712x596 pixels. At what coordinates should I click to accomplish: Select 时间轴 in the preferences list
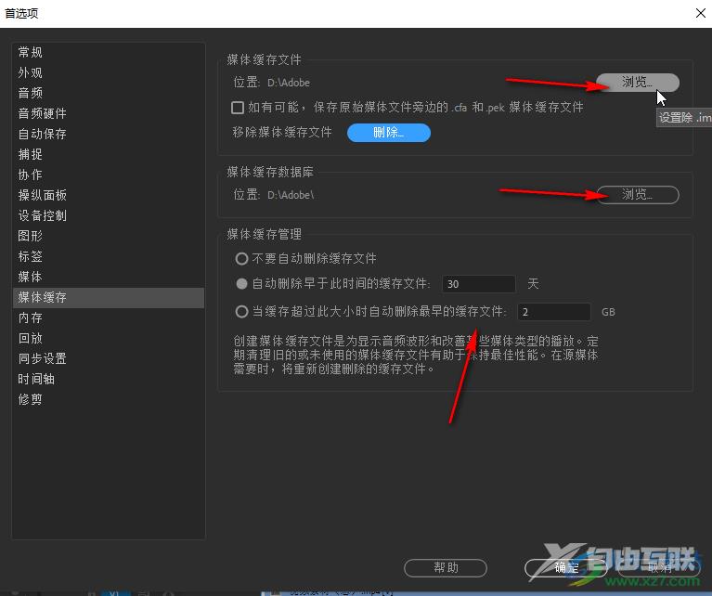tap(108, 380)
